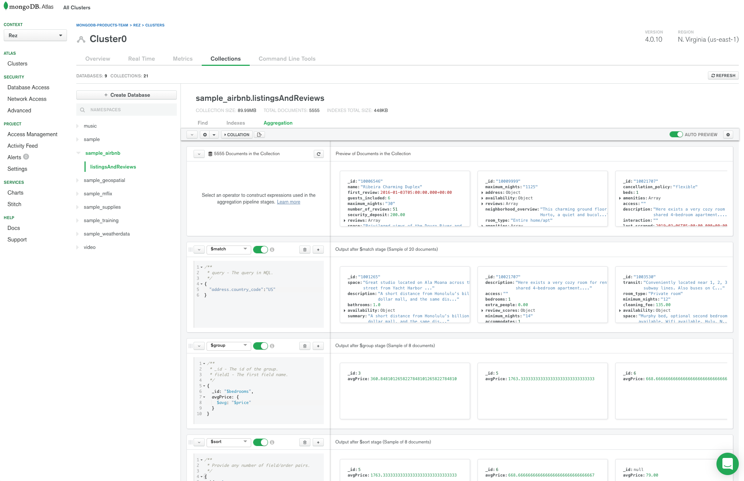Select the listingsAndReviews collection
This screenshot has height=481, width=744.
click(113, 167)
